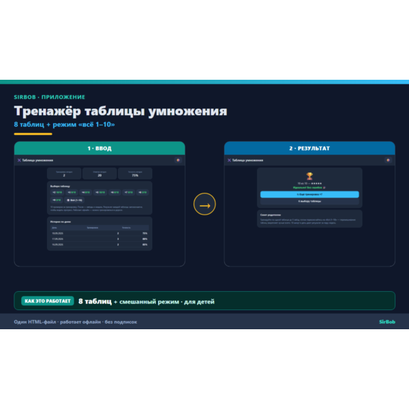
Task: Select the ×2 multiplication table chip
Action: 57,192
